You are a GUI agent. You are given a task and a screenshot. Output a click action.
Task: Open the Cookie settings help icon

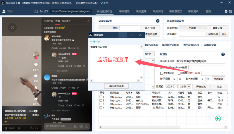pos(158,21)
